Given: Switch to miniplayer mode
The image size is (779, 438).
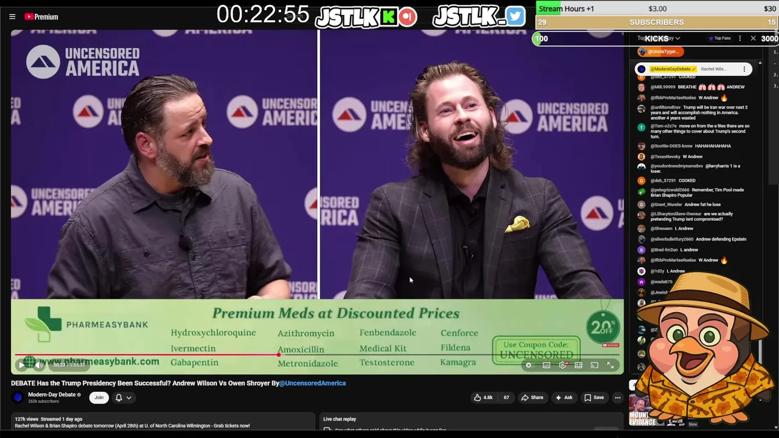Looking at the screenshot, I should 578,365.
